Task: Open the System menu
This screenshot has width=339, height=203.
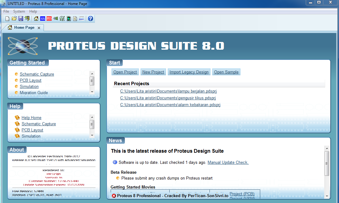Action: (x=19, y=11)
